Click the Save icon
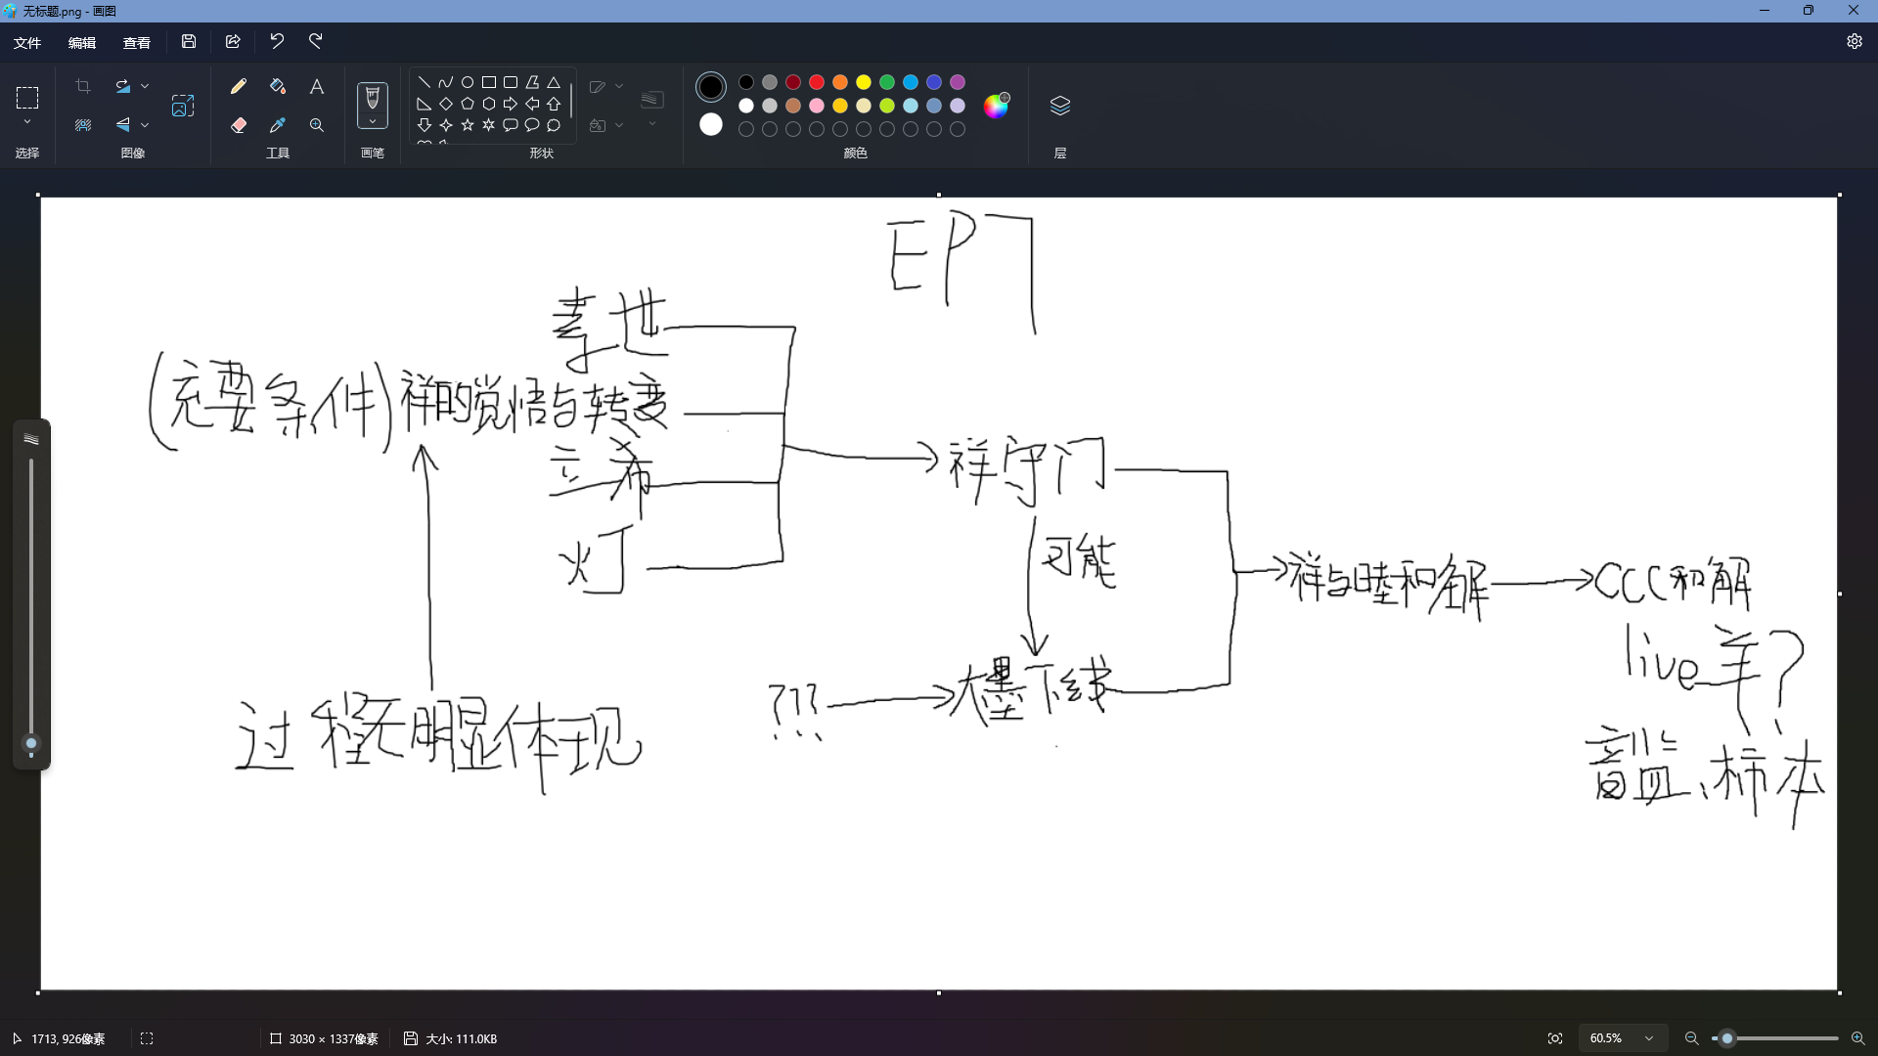The height and width of the screenshot is (1056, 1878). click(189, 41)
